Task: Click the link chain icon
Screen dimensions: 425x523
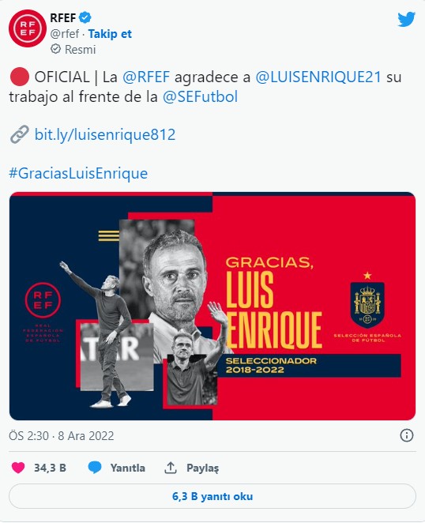Action: (19, 135)
